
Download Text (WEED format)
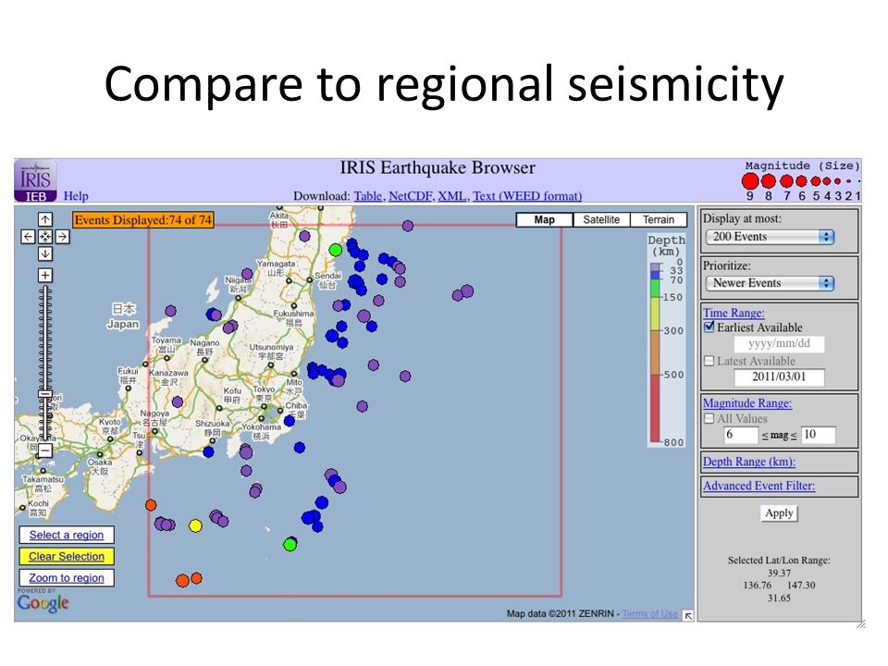[527, 196]
